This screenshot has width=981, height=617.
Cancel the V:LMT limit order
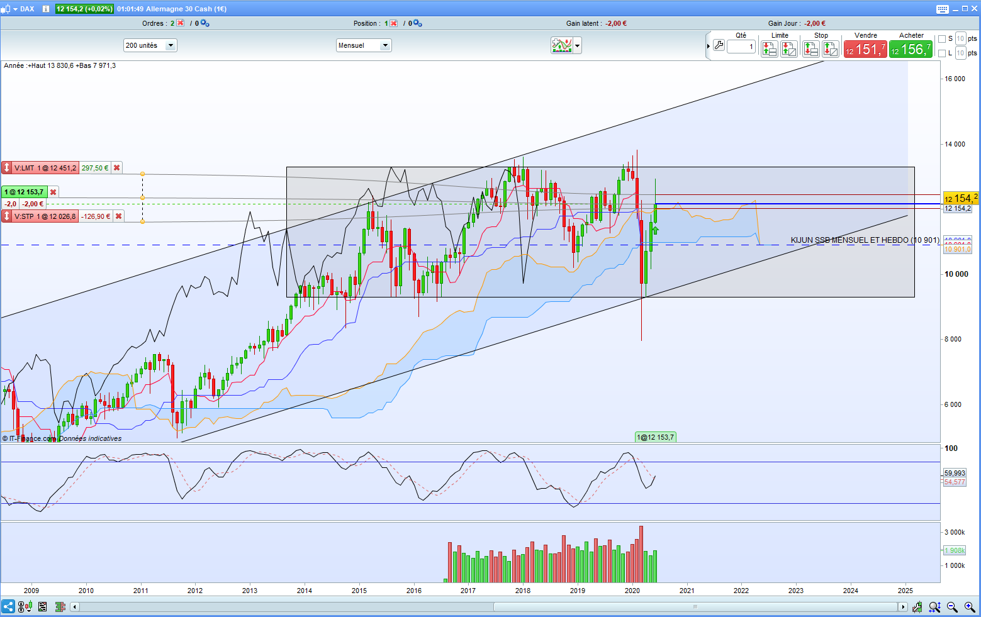[117, 168]
